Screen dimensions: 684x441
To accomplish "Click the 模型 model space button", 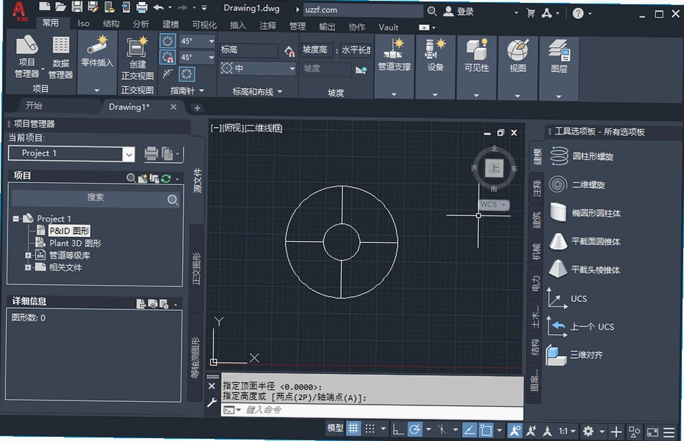I will 335,429.
